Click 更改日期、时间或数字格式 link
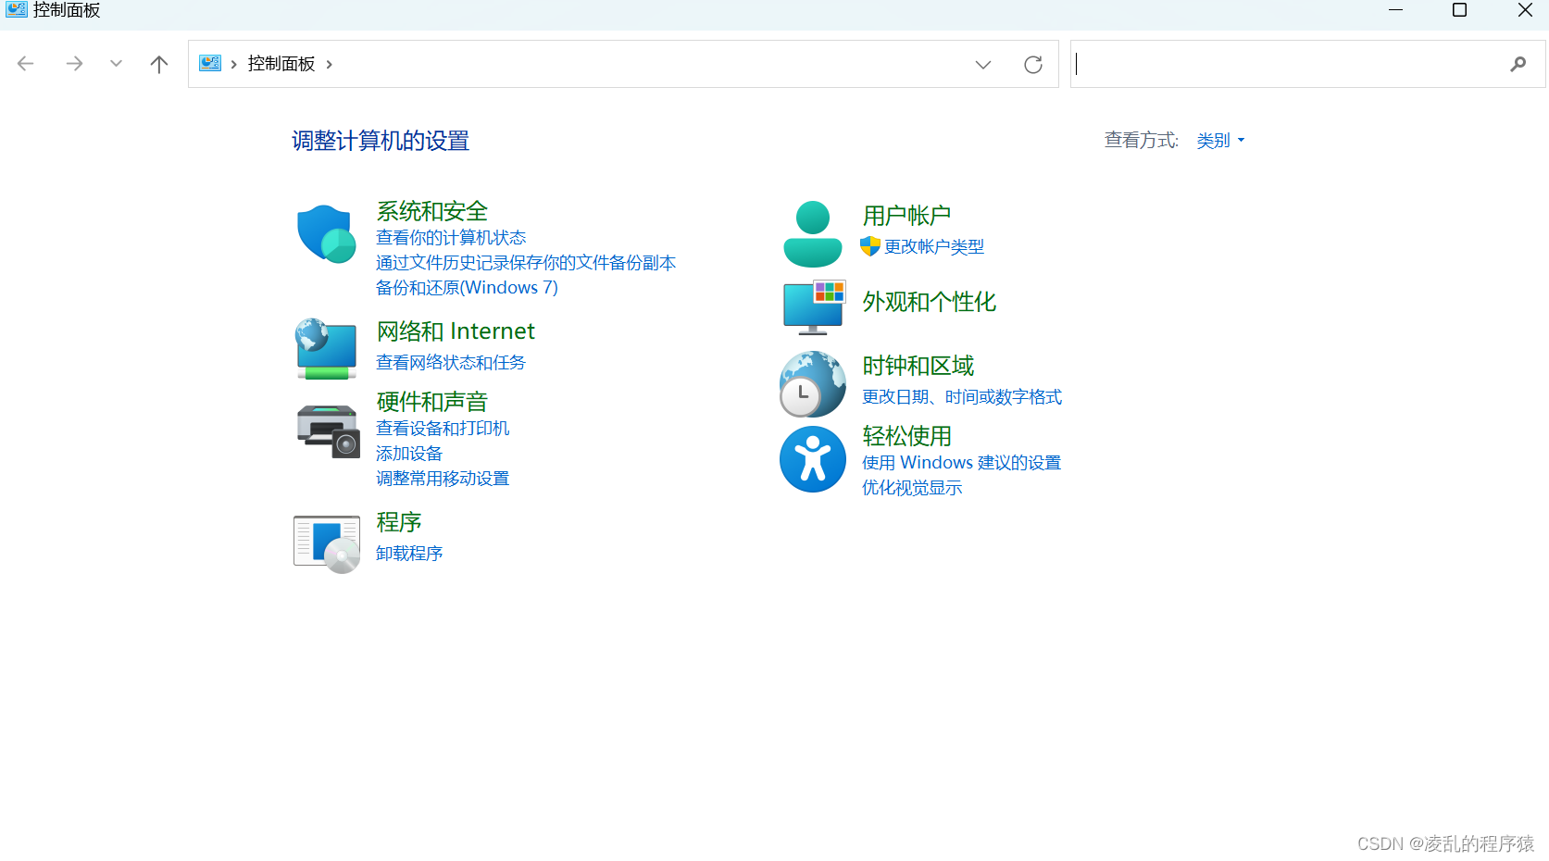Screen dimensions: 1549x861 click(x=962, y=397)
